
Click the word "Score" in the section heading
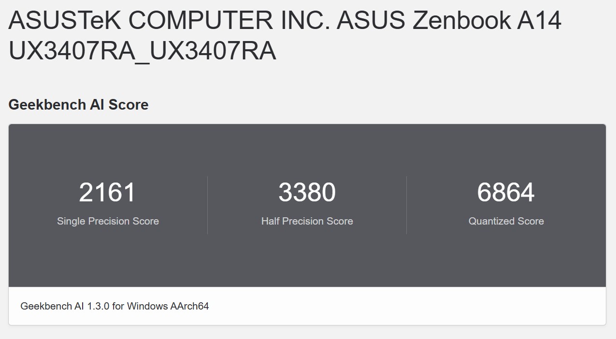pos(129,105)
